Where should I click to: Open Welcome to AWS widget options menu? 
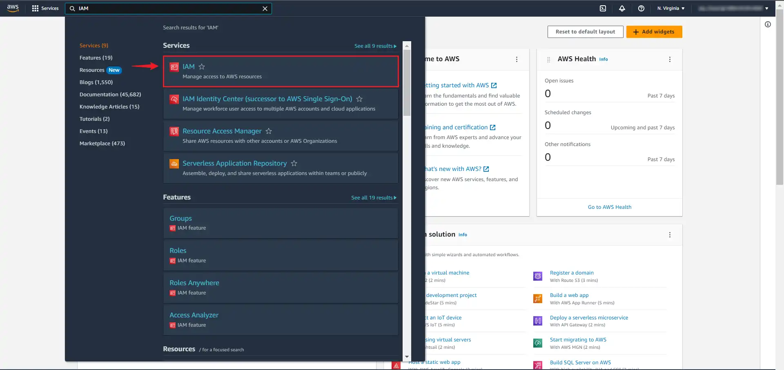point(517,60)
